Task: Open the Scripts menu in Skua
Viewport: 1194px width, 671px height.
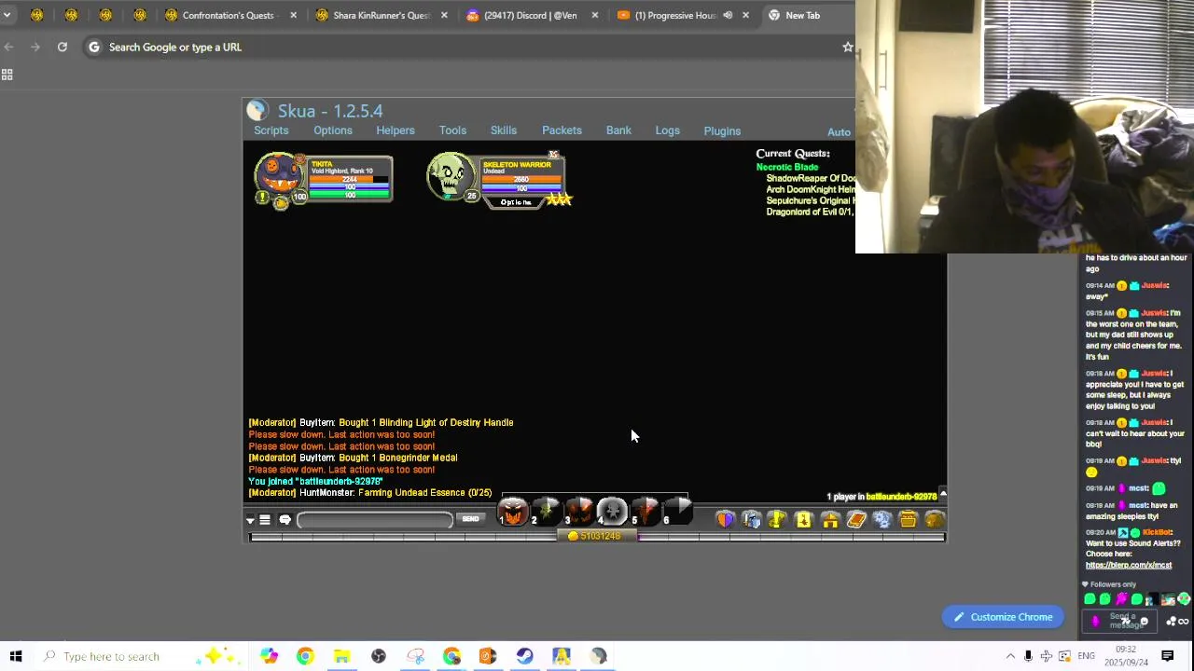Action: [x=271, y=130]
